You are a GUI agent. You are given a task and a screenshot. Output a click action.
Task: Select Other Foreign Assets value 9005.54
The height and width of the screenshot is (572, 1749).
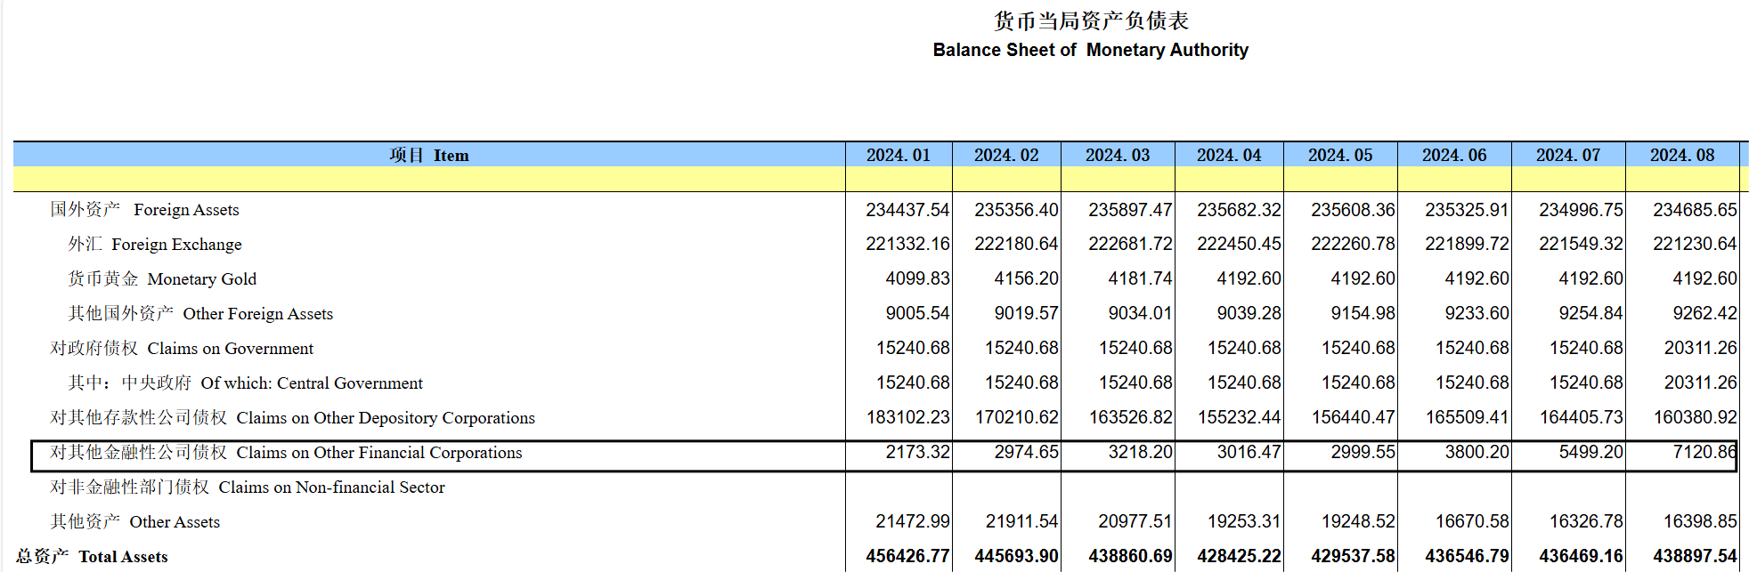[x=917, y=313]
